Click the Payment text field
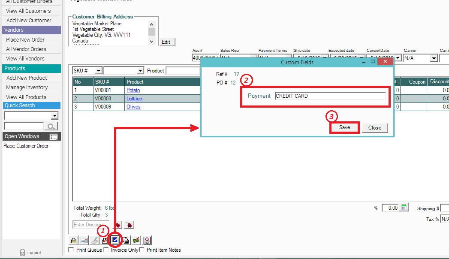Screen dimensions: 449x259 pos(330,96)
